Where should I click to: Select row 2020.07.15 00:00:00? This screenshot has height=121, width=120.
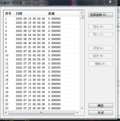pos(42,88)
